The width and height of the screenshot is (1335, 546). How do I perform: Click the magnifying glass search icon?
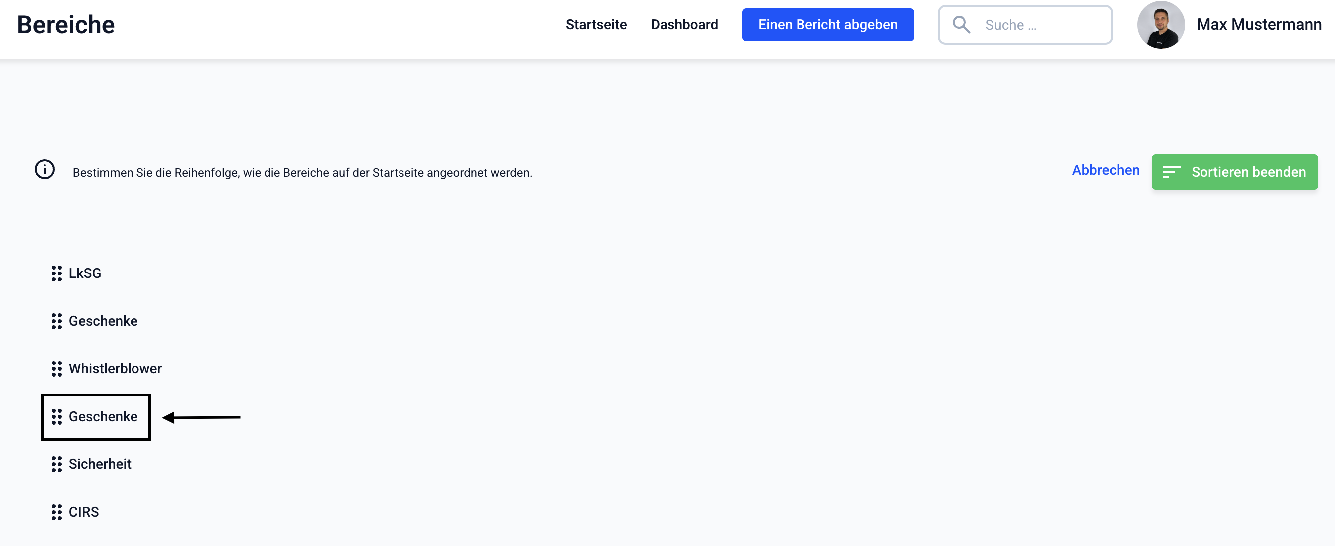point(961,25)
